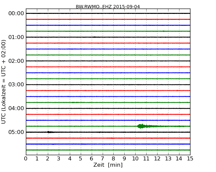Click the x-axis tick label 9

click(x=124, y=159)
